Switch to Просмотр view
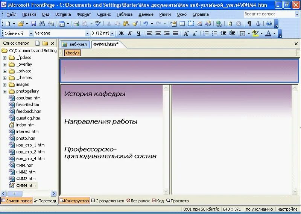 click(x=178, y=201)
